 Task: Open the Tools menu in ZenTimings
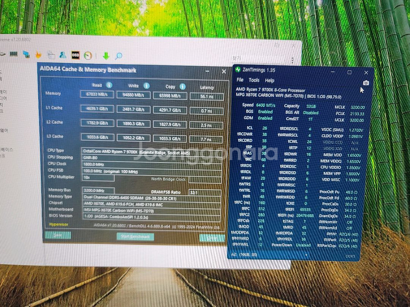[x=254, y=80]
